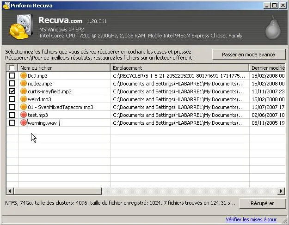Uncheck the box for curtis-mayfield.mp3
The width and height of the screenshot is (289, 225).
[x=12, y=91]
